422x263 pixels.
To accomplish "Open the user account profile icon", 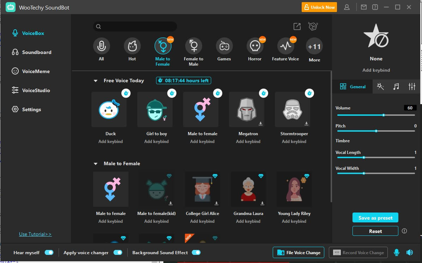I will 347,7.
